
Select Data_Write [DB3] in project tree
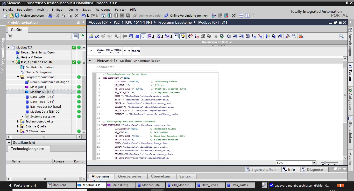(x=42, y=97)
